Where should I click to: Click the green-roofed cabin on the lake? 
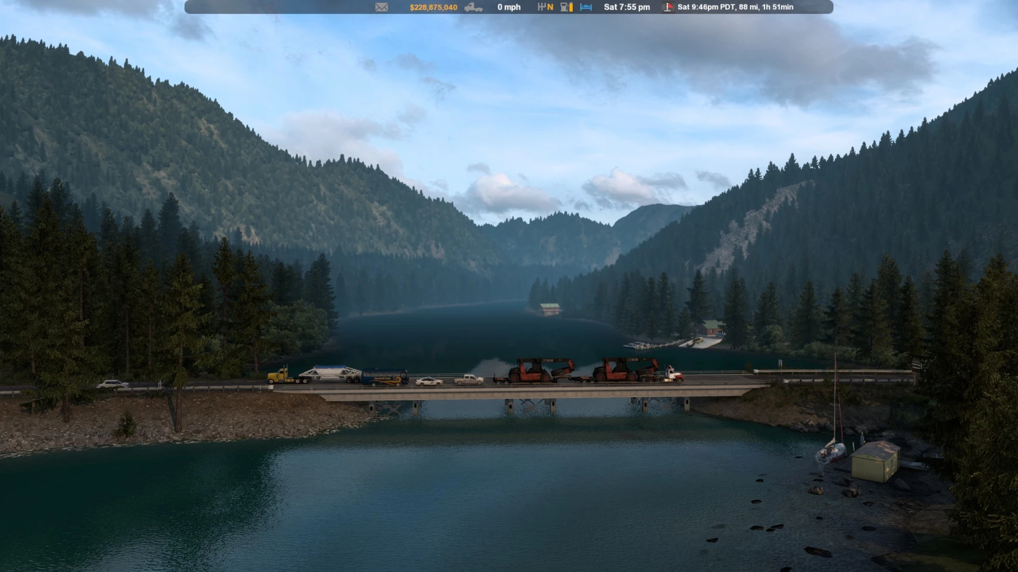click(x=549, y=309)
